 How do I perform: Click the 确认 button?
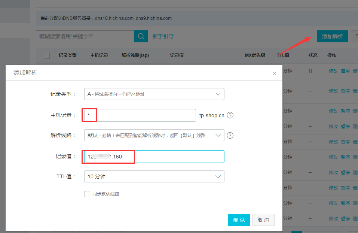(239, 220)
